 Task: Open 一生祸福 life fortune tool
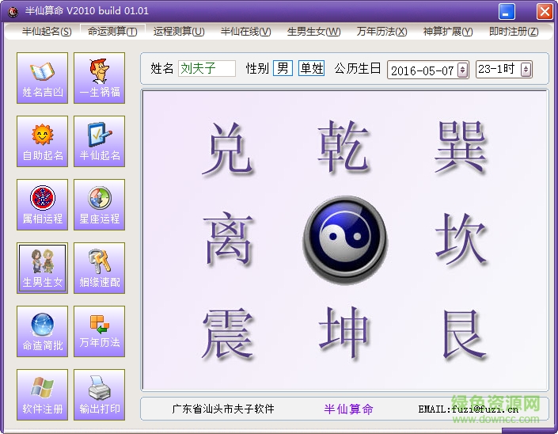(x=99, y=78)
